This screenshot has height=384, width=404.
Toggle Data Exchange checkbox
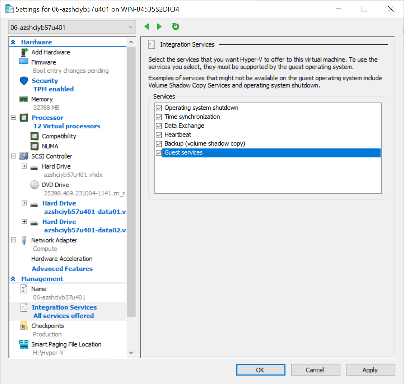click(159, 126)
